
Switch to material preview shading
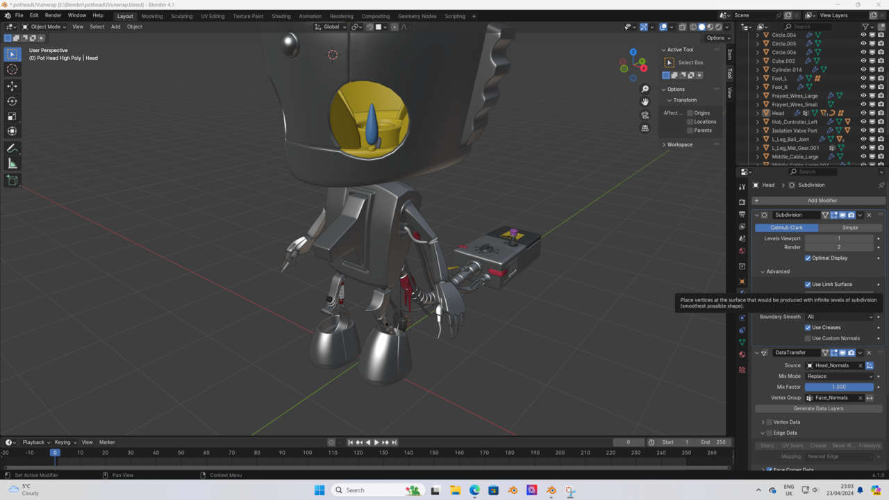710,27
